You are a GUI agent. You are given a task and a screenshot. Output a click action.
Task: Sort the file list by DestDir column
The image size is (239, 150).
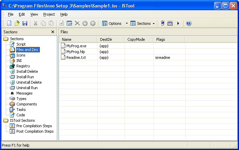[x=110, y=39]
